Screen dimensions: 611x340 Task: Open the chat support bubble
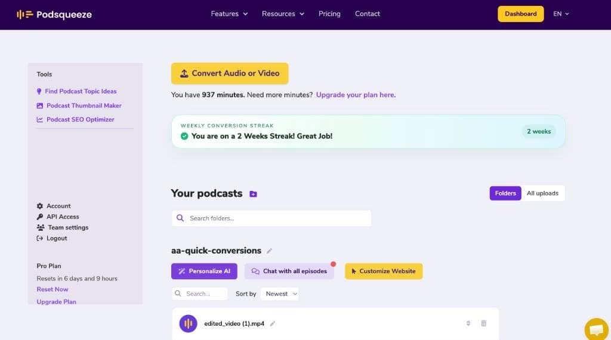click(596, 329)
